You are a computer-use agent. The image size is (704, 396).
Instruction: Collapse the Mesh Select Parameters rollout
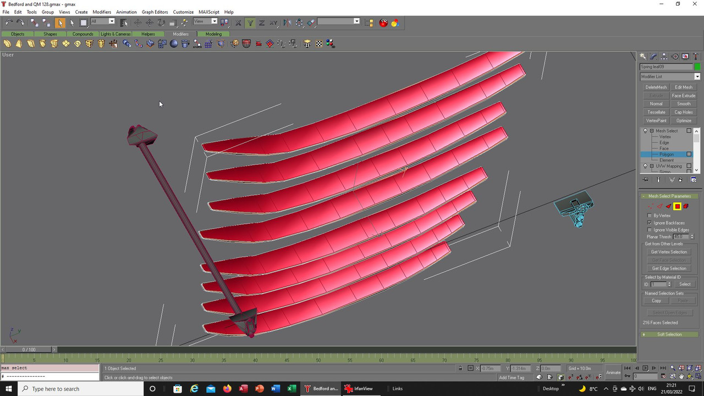point(669,196)
